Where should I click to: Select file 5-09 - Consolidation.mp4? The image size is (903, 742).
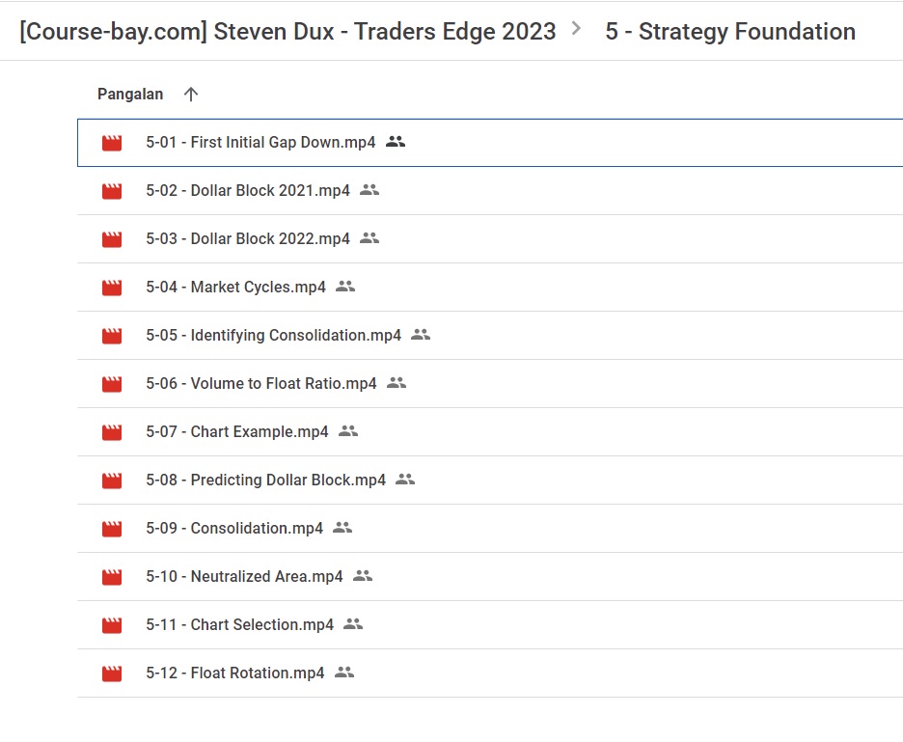pos(490,529)
